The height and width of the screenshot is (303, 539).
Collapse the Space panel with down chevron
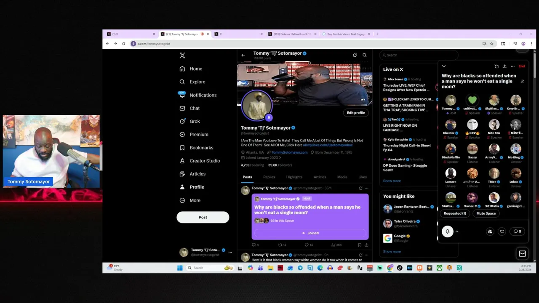[x=443, y=66]
